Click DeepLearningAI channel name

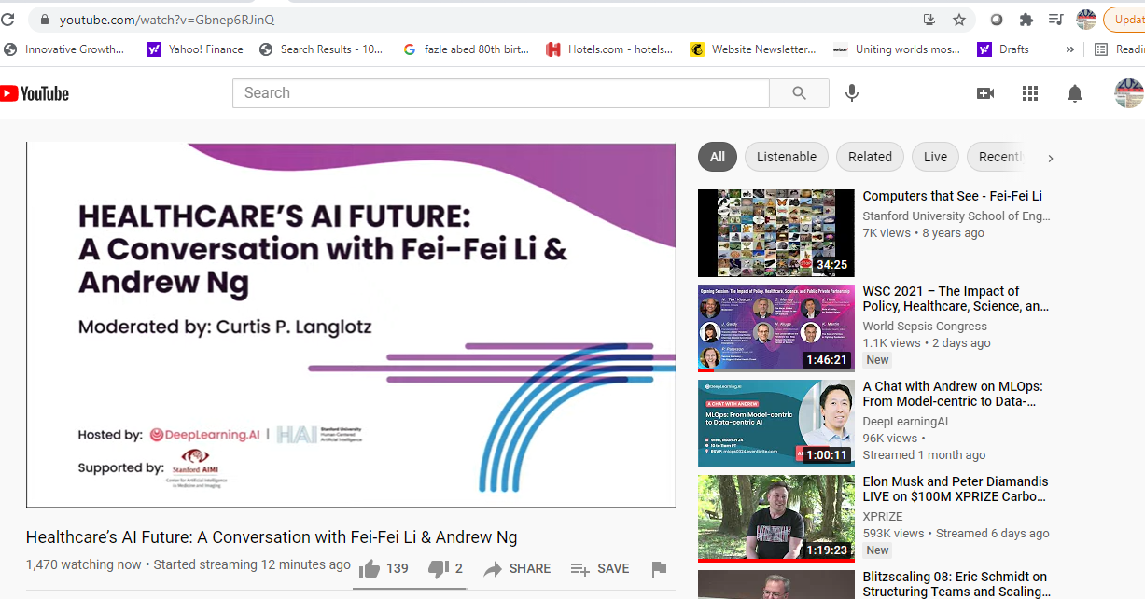(905, 422)
